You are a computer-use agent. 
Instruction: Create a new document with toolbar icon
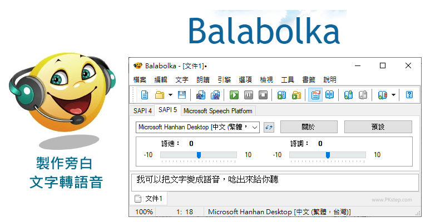145,94
